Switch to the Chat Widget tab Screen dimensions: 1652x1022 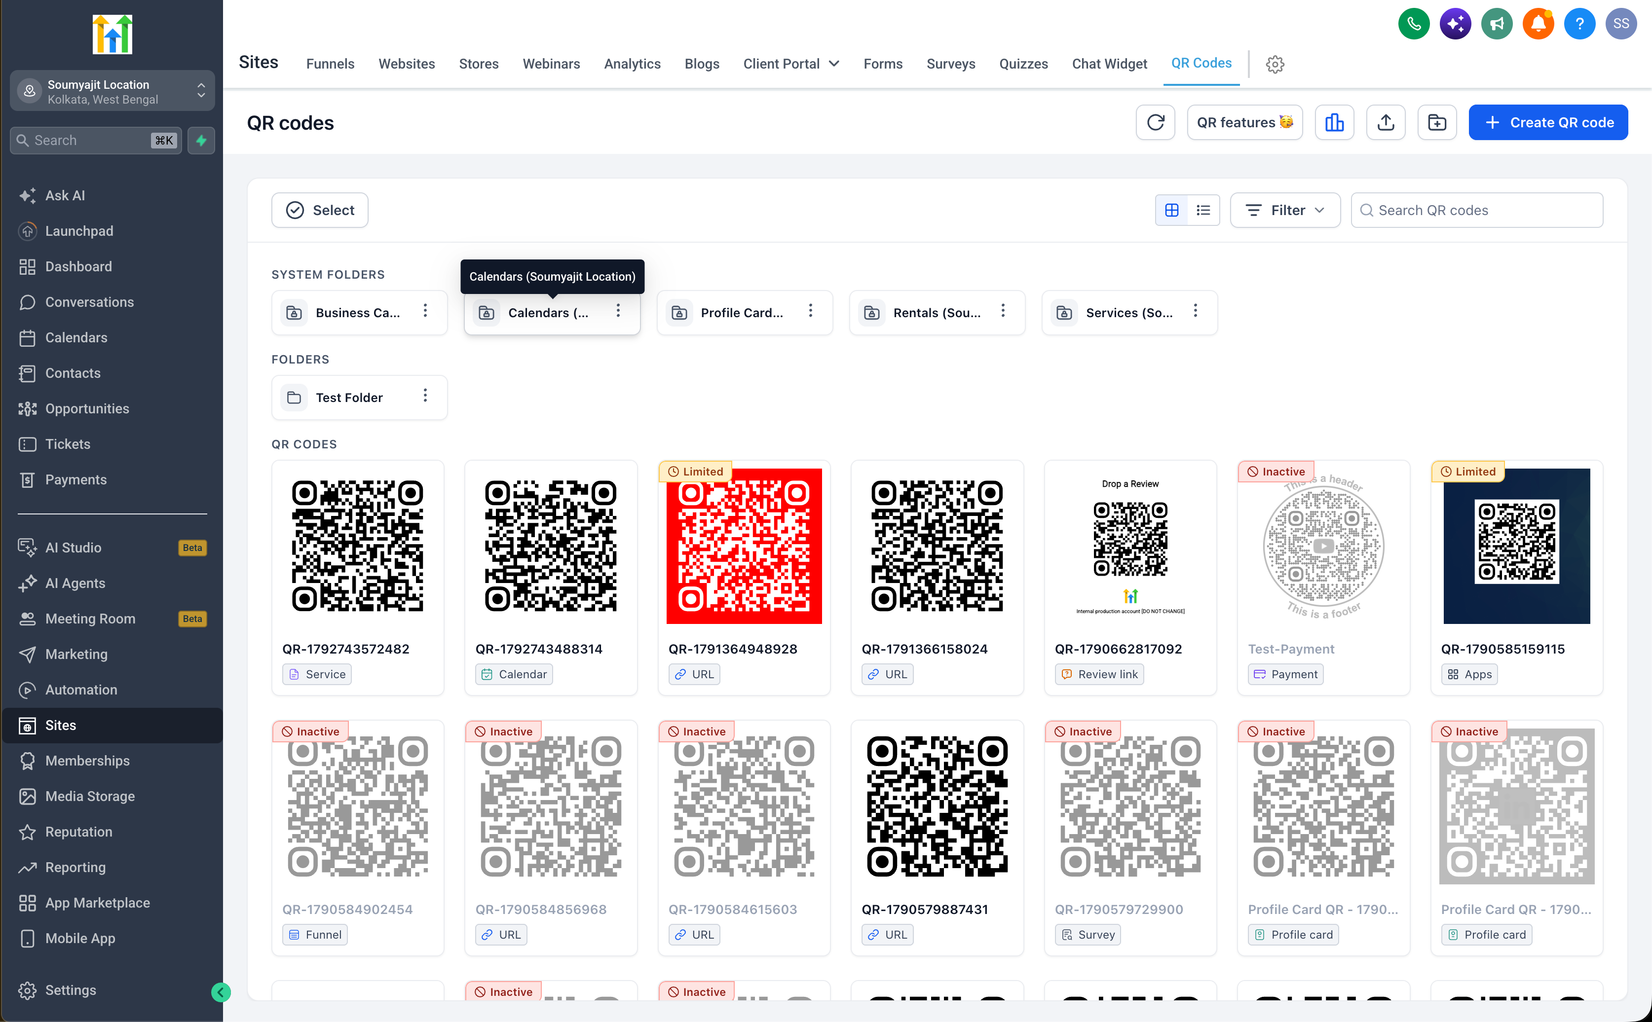[x=1109, y=64]
